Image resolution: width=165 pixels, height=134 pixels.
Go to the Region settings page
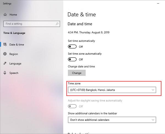click(13, 54)
